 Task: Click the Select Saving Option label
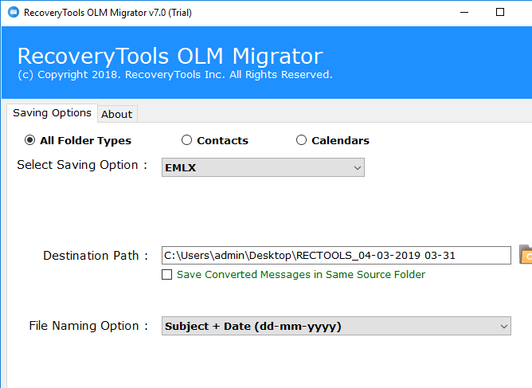pyautogui.click(x=82, y=165)
